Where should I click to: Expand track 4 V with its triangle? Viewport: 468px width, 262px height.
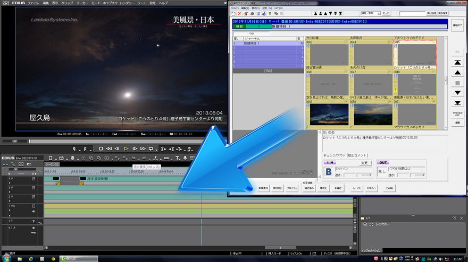pyautogui.click(x=10, y=183)
